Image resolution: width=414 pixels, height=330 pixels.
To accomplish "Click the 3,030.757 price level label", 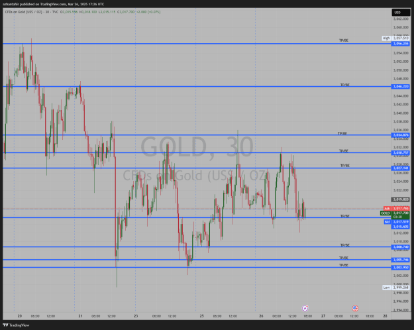I will (x=401, y=152).
